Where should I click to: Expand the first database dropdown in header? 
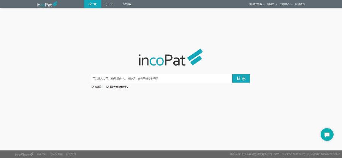257,4
